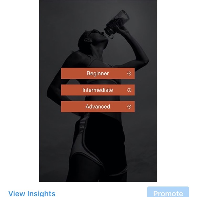The height and width of the screenshot is (197, 197).
Task: Click the orange Beginner bar left of its label
Action: click(x=73, y=73)
